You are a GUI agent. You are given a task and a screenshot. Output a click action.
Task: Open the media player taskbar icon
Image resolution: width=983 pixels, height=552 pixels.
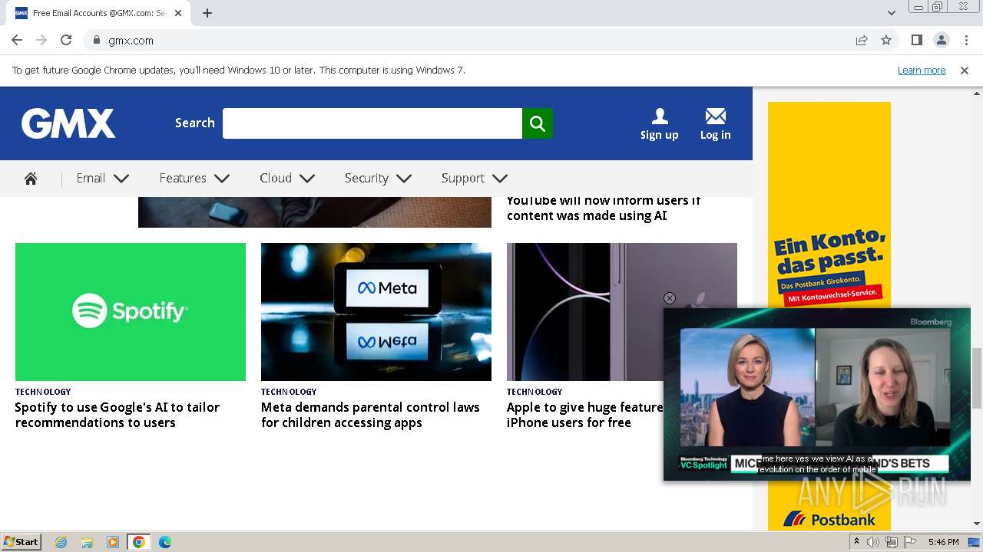coord(113,542)
